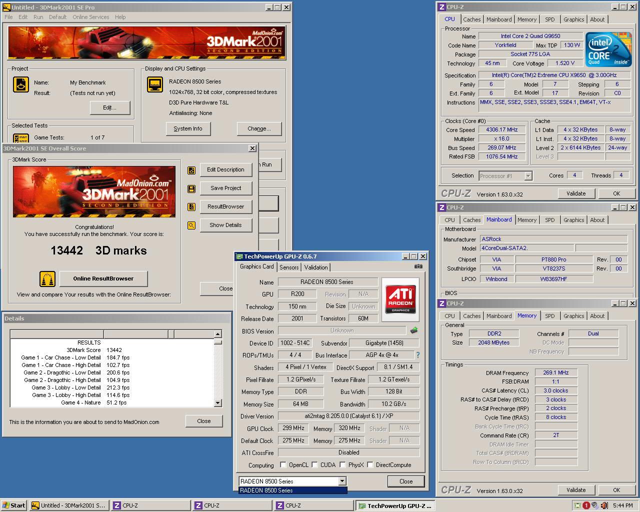Viewport: 640px width, 512px height.
Task: Click Close button in GPU-Z window
Action: pyautogui.click(x=406, y=481)
